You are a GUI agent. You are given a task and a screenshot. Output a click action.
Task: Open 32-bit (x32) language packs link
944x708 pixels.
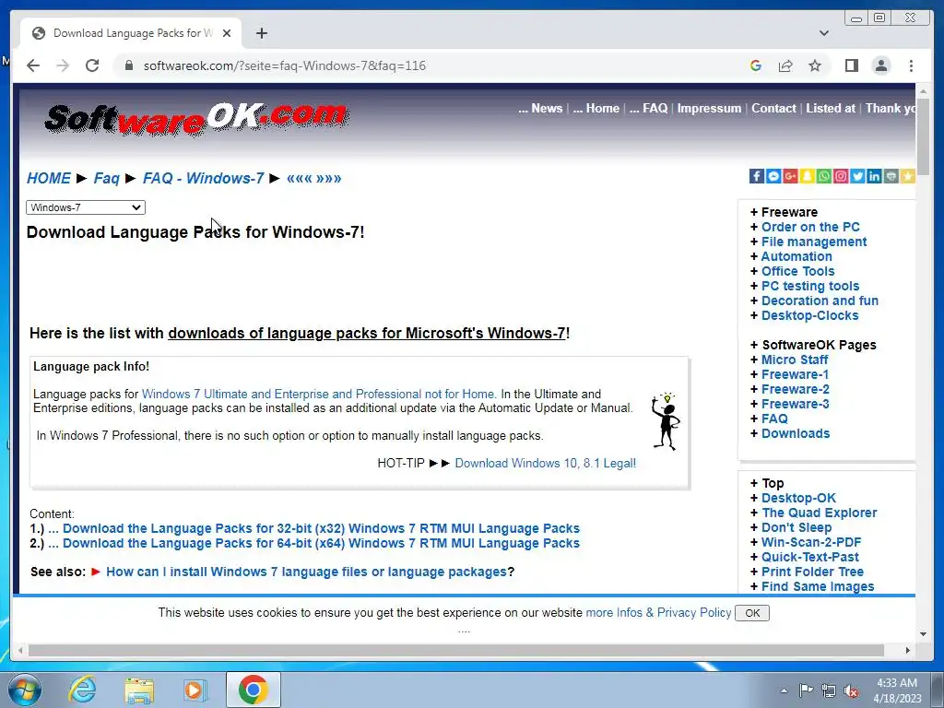point(322,528)
